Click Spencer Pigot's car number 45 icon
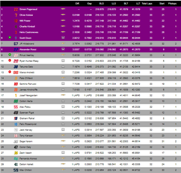 (16, 113)
